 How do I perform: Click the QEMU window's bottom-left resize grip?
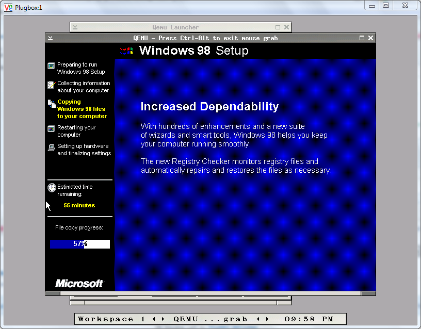(53, 293)
